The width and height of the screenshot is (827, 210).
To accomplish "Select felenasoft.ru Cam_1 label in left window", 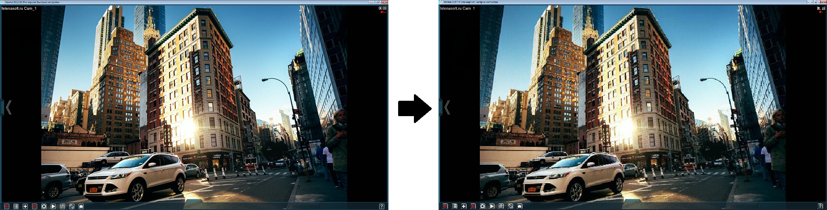I will [19, 8].
